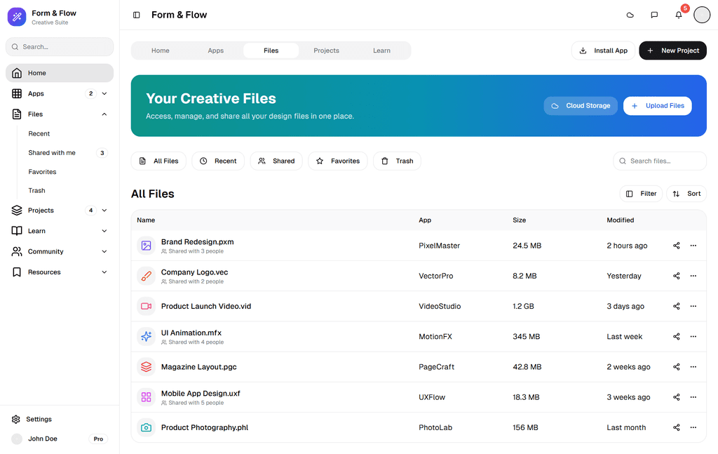Image resolution: width=718 pixels, height=454 pixels.
Task: Click the New Project button
Action: pos(672,51)
